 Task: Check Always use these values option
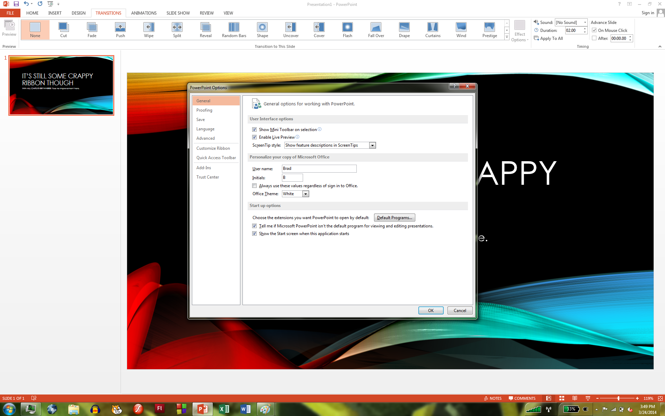click(255, 186)
